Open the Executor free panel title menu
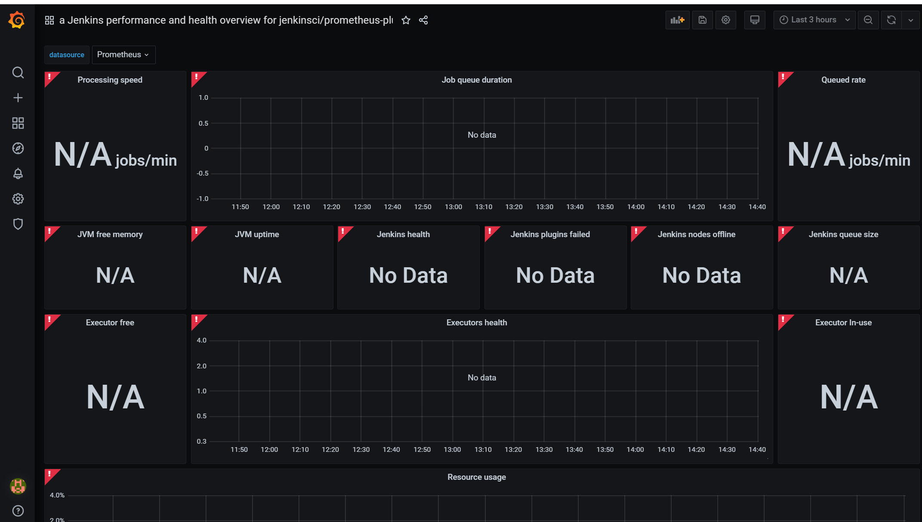Image resolution: width=922 pixels, height=522 pixels. [110, 322]
